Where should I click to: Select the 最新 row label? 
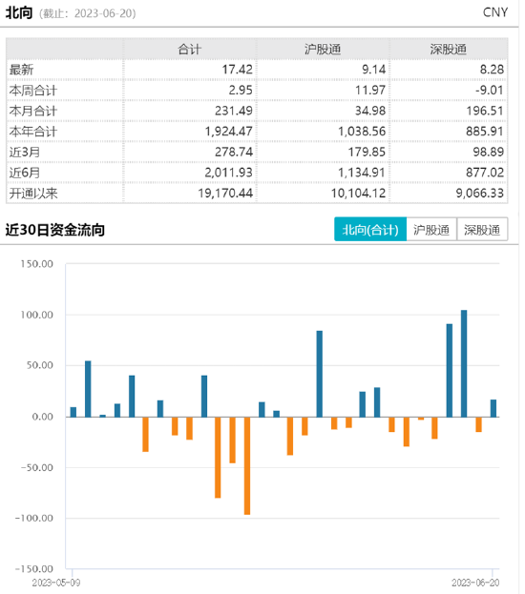pyautogui.click(x=22, y=70)
